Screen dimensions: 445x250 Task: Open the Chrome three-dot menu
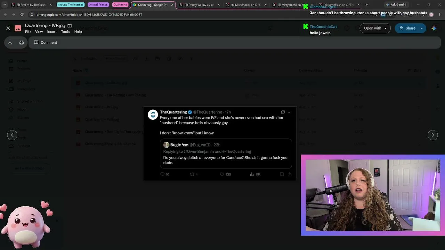(x=440, y=15)
